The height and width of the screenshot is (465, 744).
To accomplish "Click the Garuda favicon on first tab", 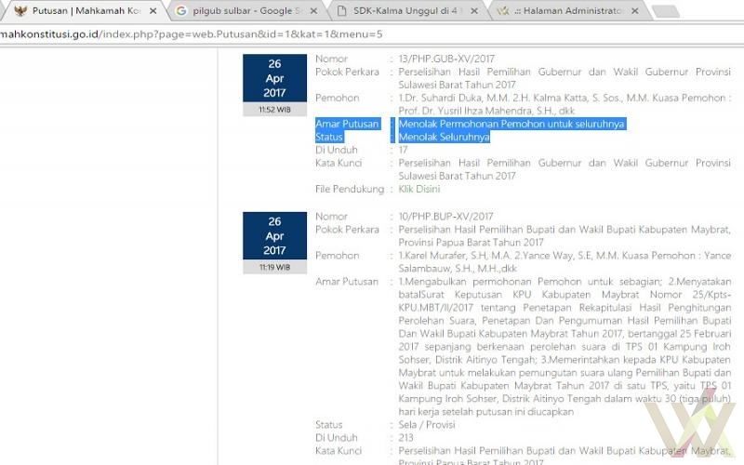I will [x=20, y=11].
